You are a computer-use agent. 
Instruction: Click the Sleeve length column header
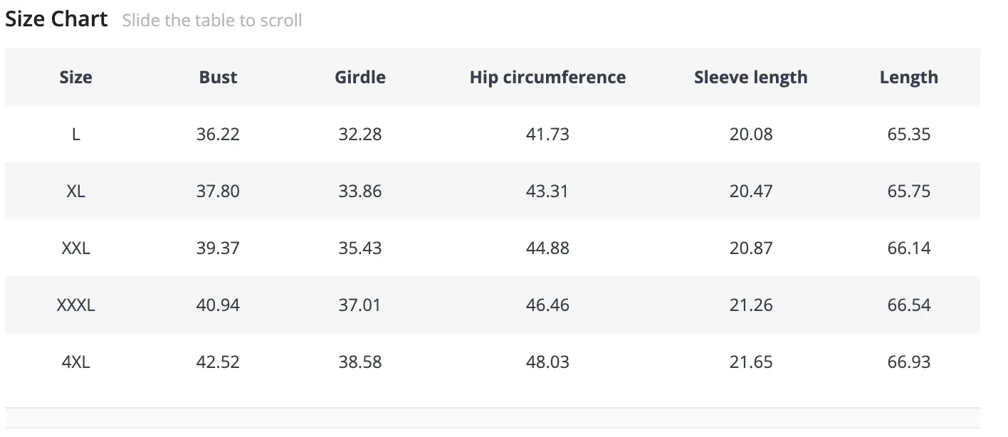click(751, 77)
